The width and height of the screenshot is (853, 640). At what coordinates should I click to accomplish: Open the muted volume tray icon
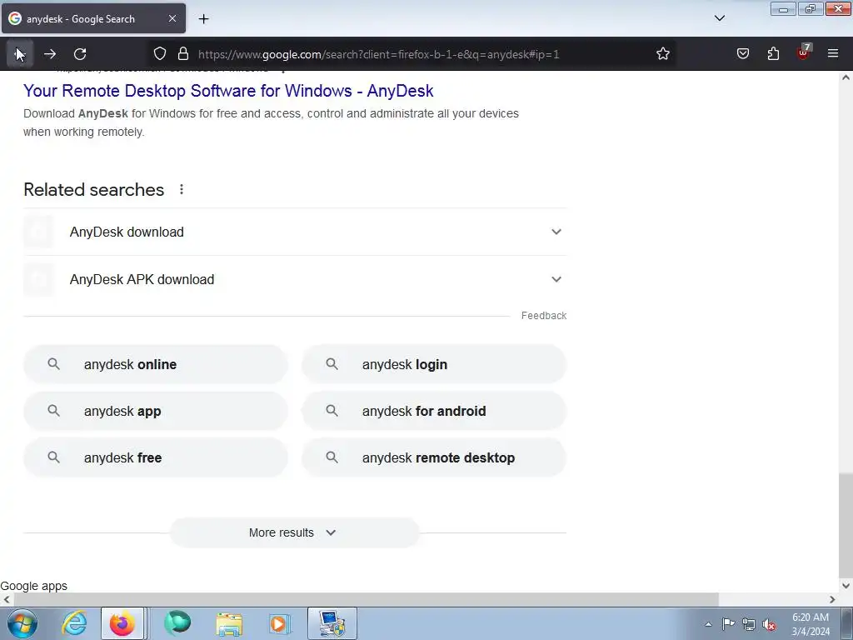(769, 624)
